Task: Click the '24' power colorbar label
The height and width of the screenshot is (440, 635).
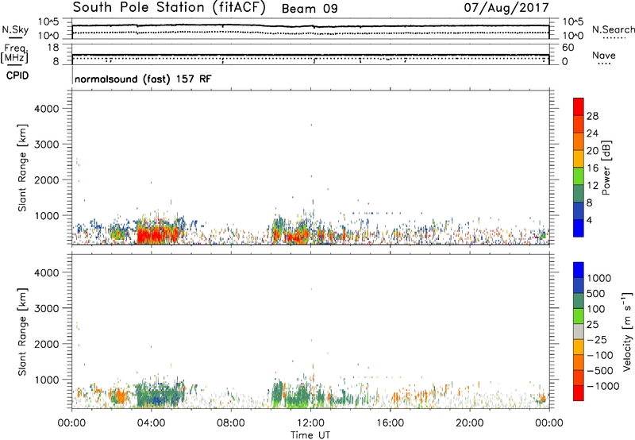Action: click(592, 133)
